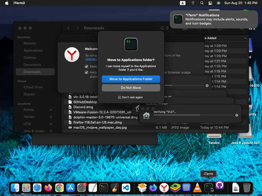The width and height of the screenshot is (262, 196).
Task: Toggle the Date Added sort chevron
Action: click(245, 38)
